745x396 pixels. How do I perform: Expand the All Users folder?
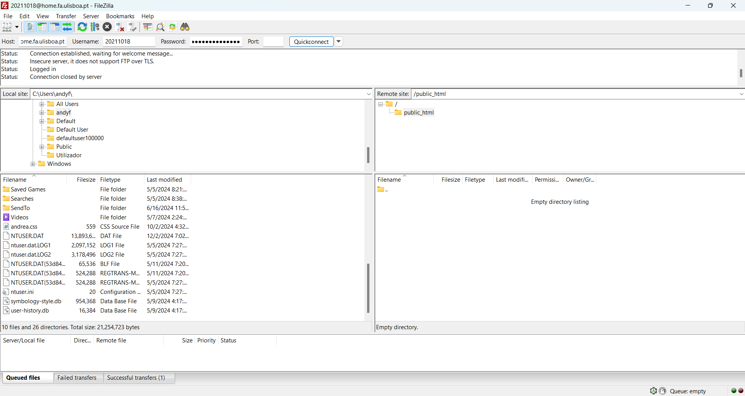click(42, 104)
